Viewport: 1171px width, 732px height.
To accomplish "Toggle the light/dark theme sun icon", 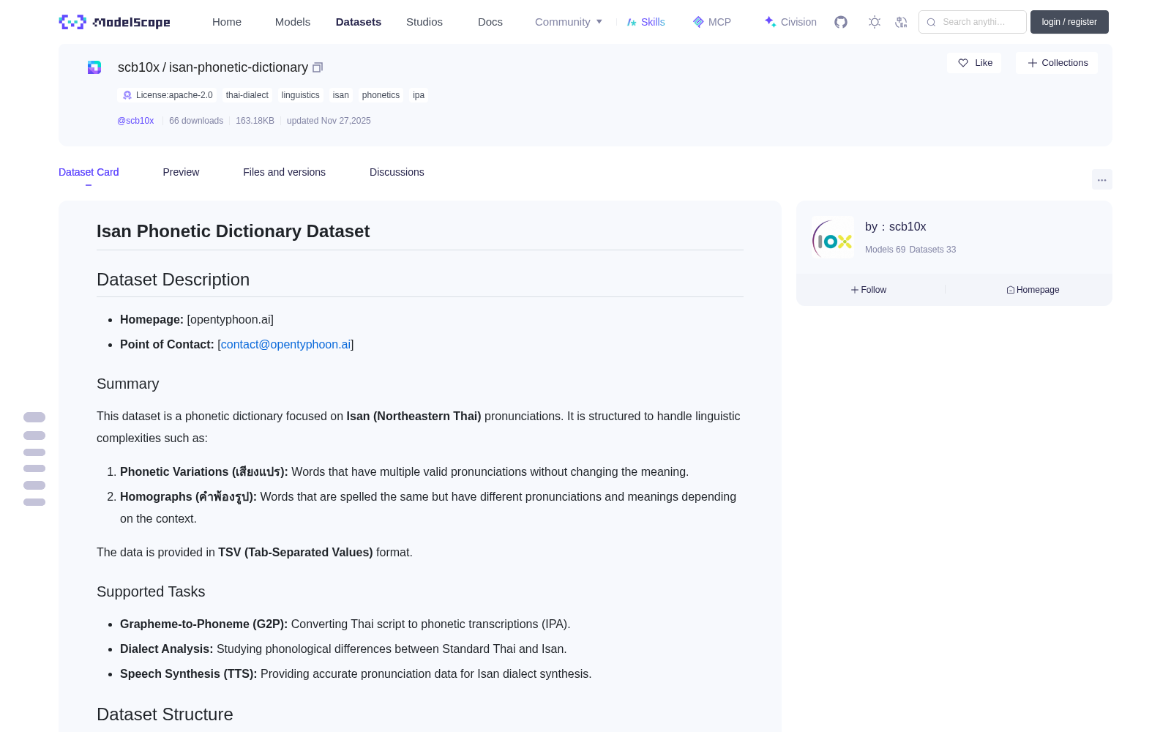I will 875,22.
